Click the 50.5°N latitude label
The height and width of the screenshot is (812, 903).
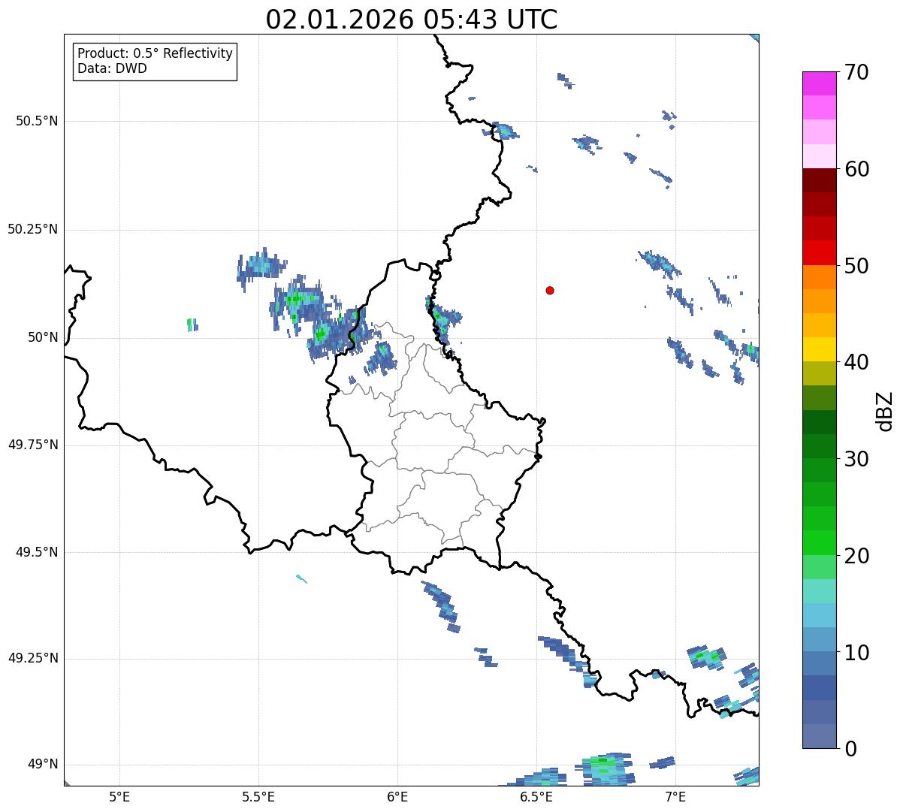[x=36, y=122]
